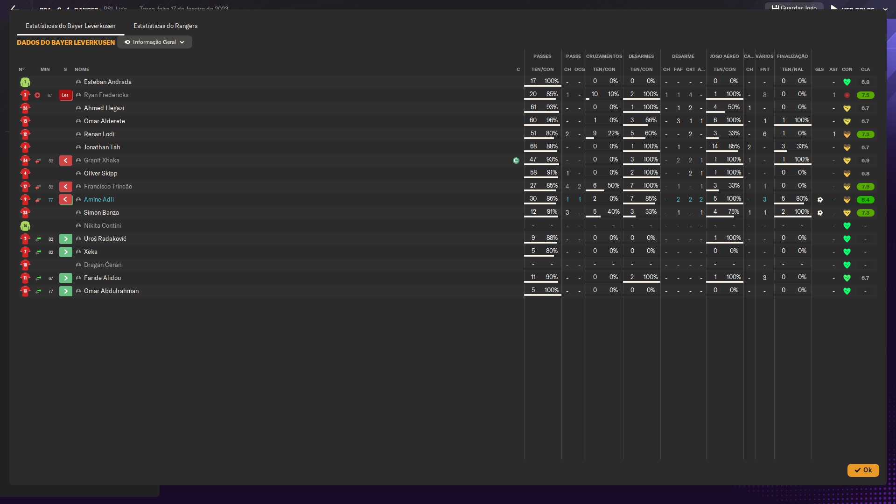The height and width of the screenshot is (504, 896).
Task: Click Ryan Fredericks' red shirt number icon
Action: click(x=25, y=95)
